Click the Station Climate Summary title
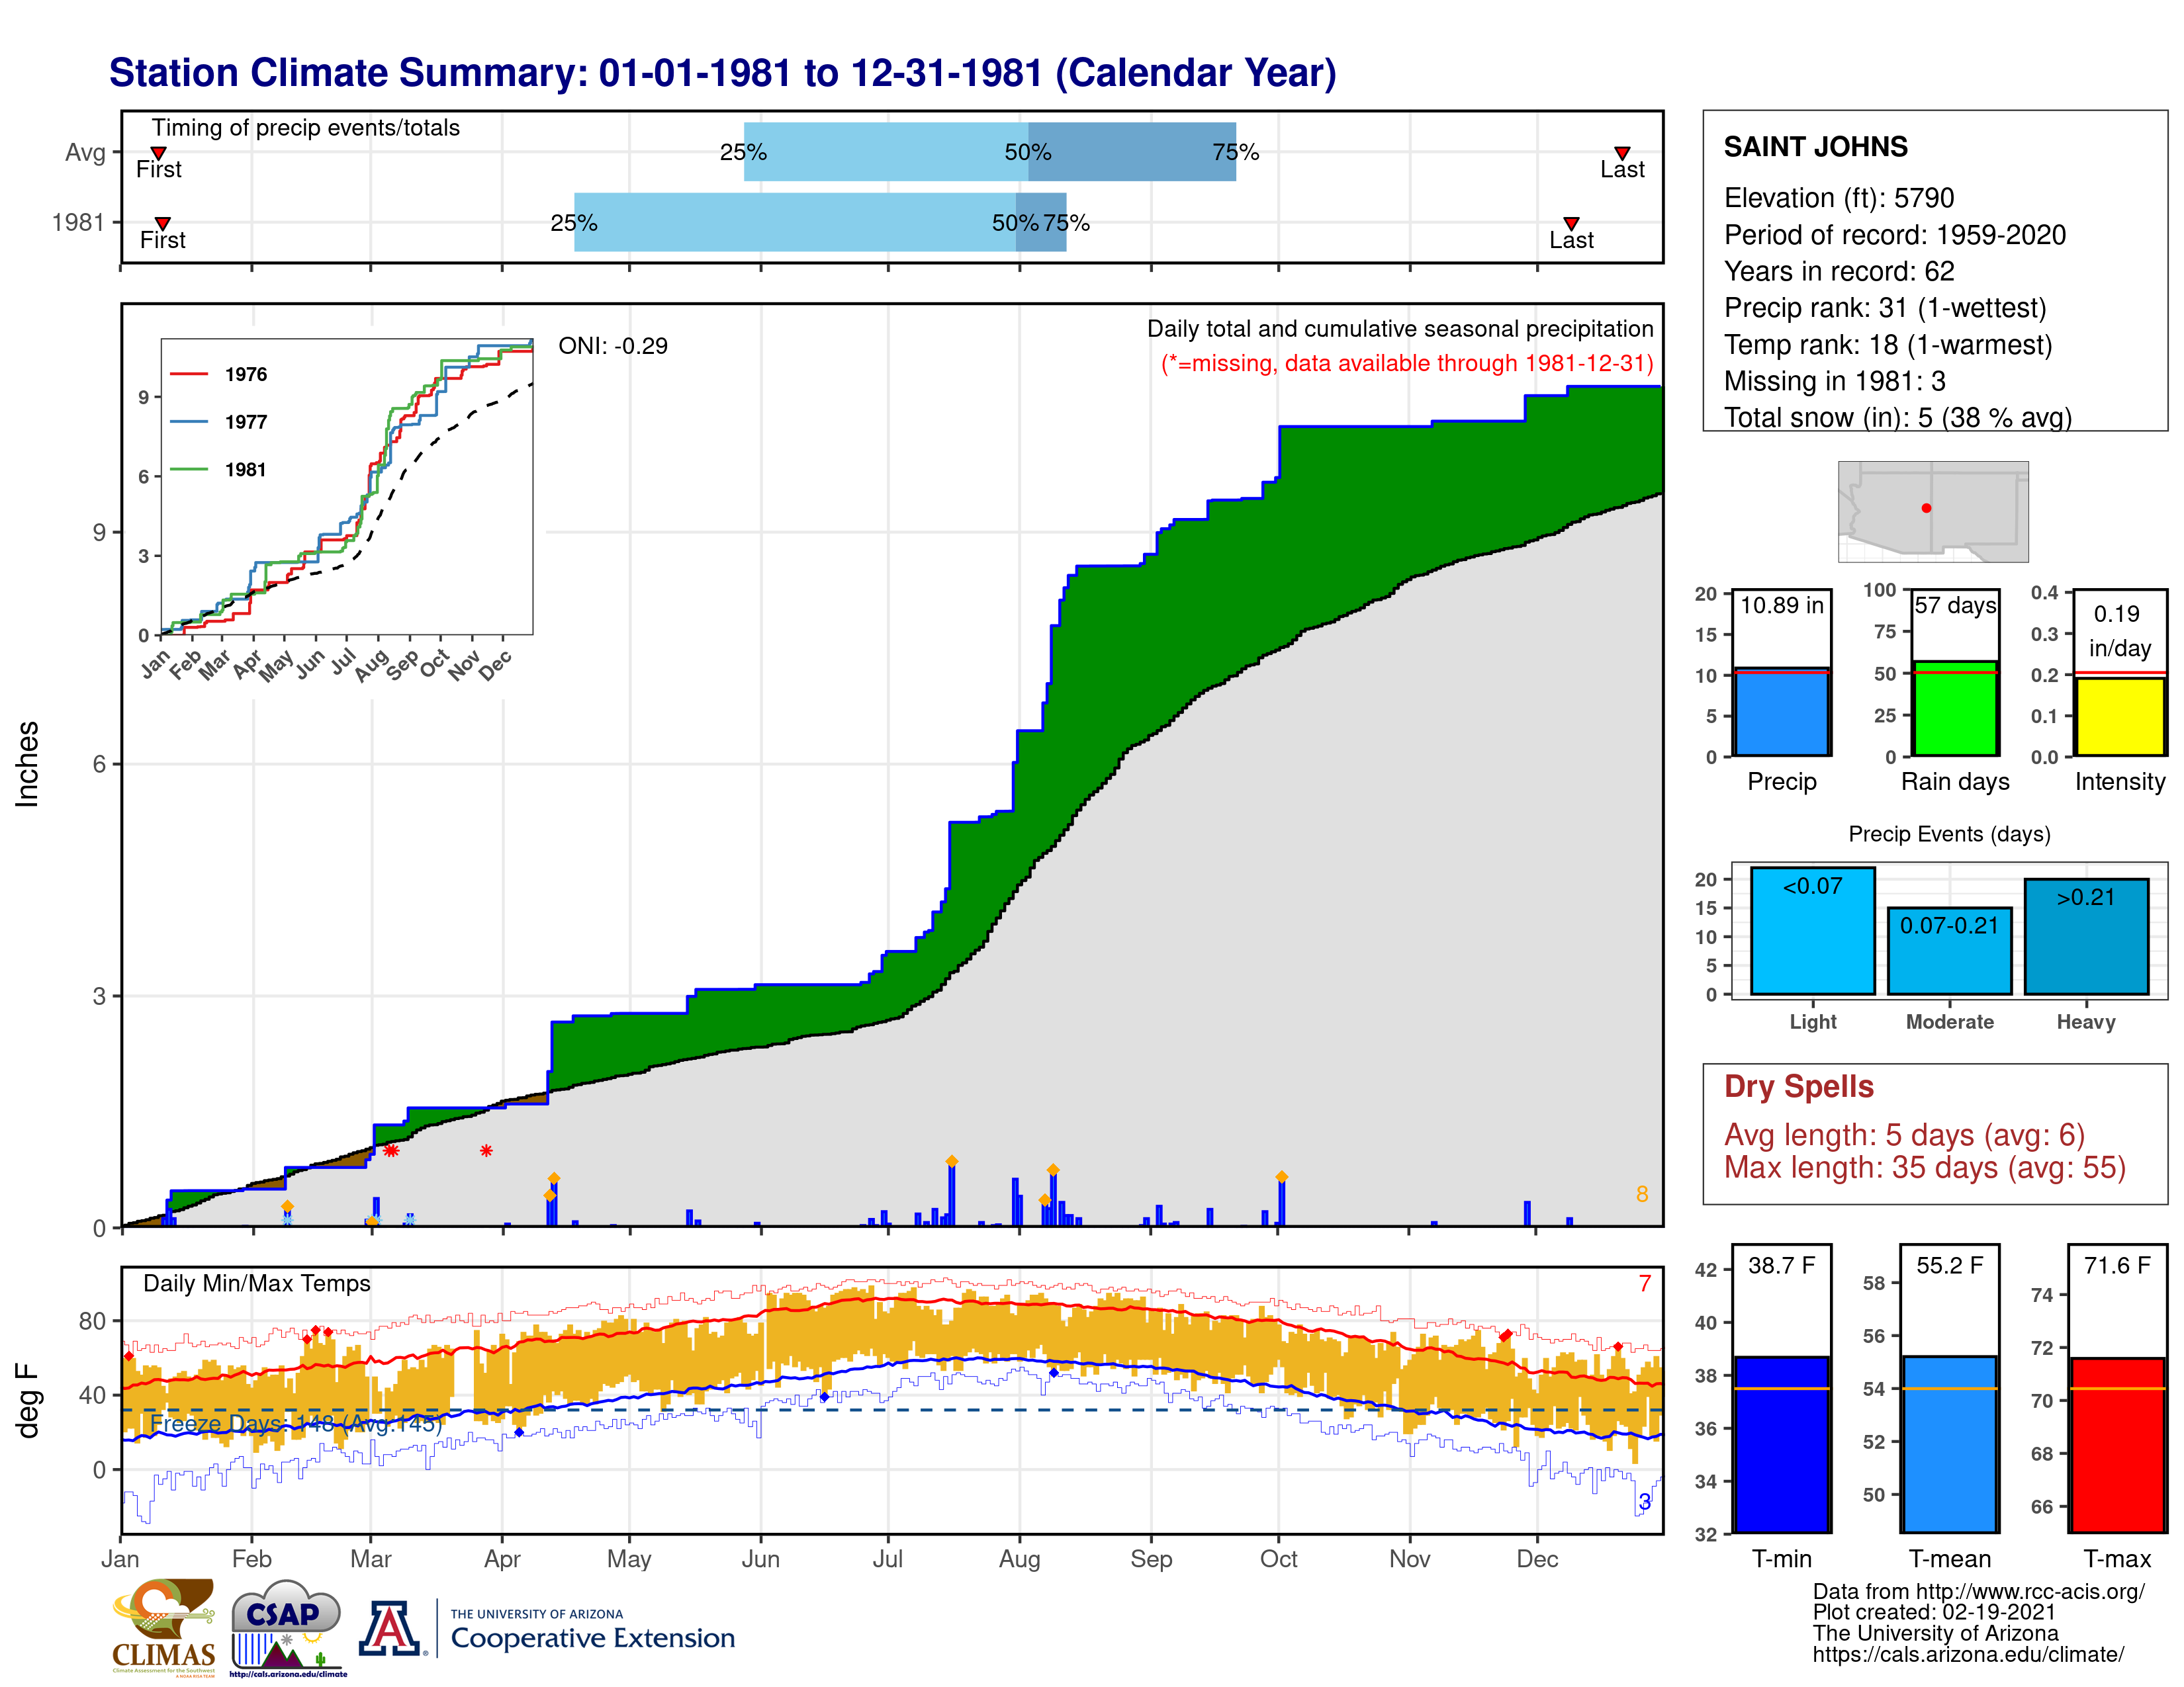The image size is (2184, 1687). pyautogui.click(x=722, y=73)
